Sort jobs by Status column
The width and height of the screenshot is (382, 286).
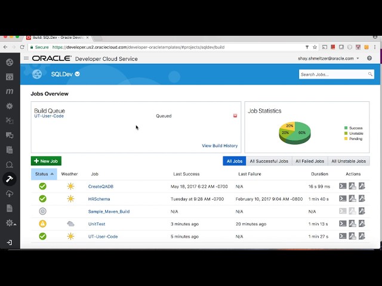[x=44, y=174]
